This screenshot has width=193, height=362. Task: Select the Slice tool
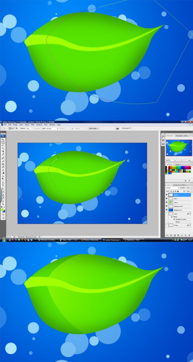point(3,154)
